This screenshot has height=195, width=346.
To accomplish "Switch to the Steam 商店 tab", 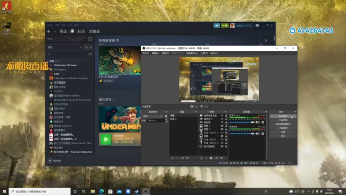I will (x=63, y=31).
